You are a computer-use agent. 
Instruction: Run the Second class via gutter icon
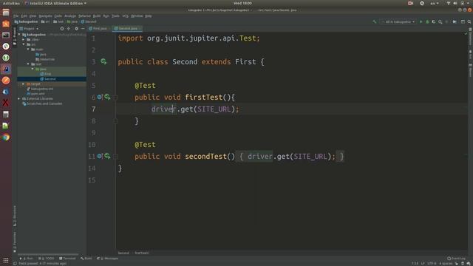(x=103, y=61)
